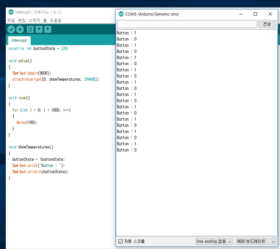The width and height of the screenshot is (280, 249).
Task: Save the sketch with the down-arrow icon
Action: (48, 29)
